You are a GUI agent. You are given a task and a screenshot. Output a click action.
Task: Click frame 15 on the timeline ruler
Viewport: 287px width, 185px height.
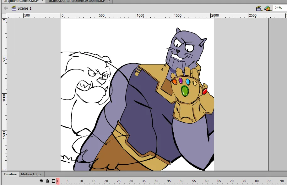(x=94, y=181)
